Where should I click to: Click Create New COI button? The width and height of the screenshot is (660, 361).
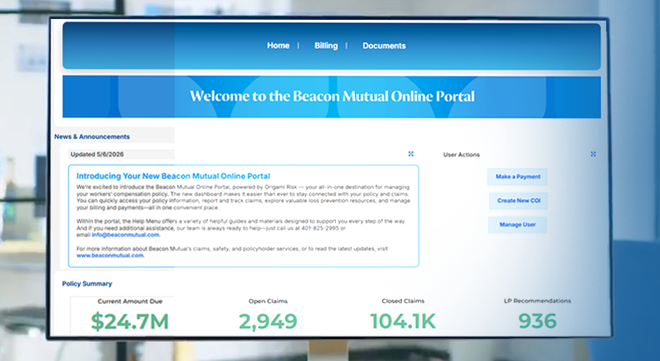pyautogui.click(x=519, y=201)
